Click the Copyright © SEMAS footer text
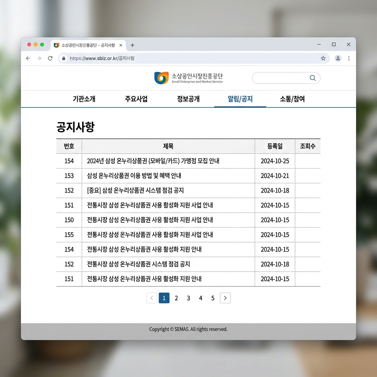Screen dimensions: 377x377 pos(188,329)
